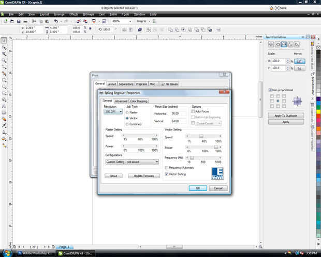Open the Snap to dropdown
This screenshot has width=321, height=257.
[150, 21]
